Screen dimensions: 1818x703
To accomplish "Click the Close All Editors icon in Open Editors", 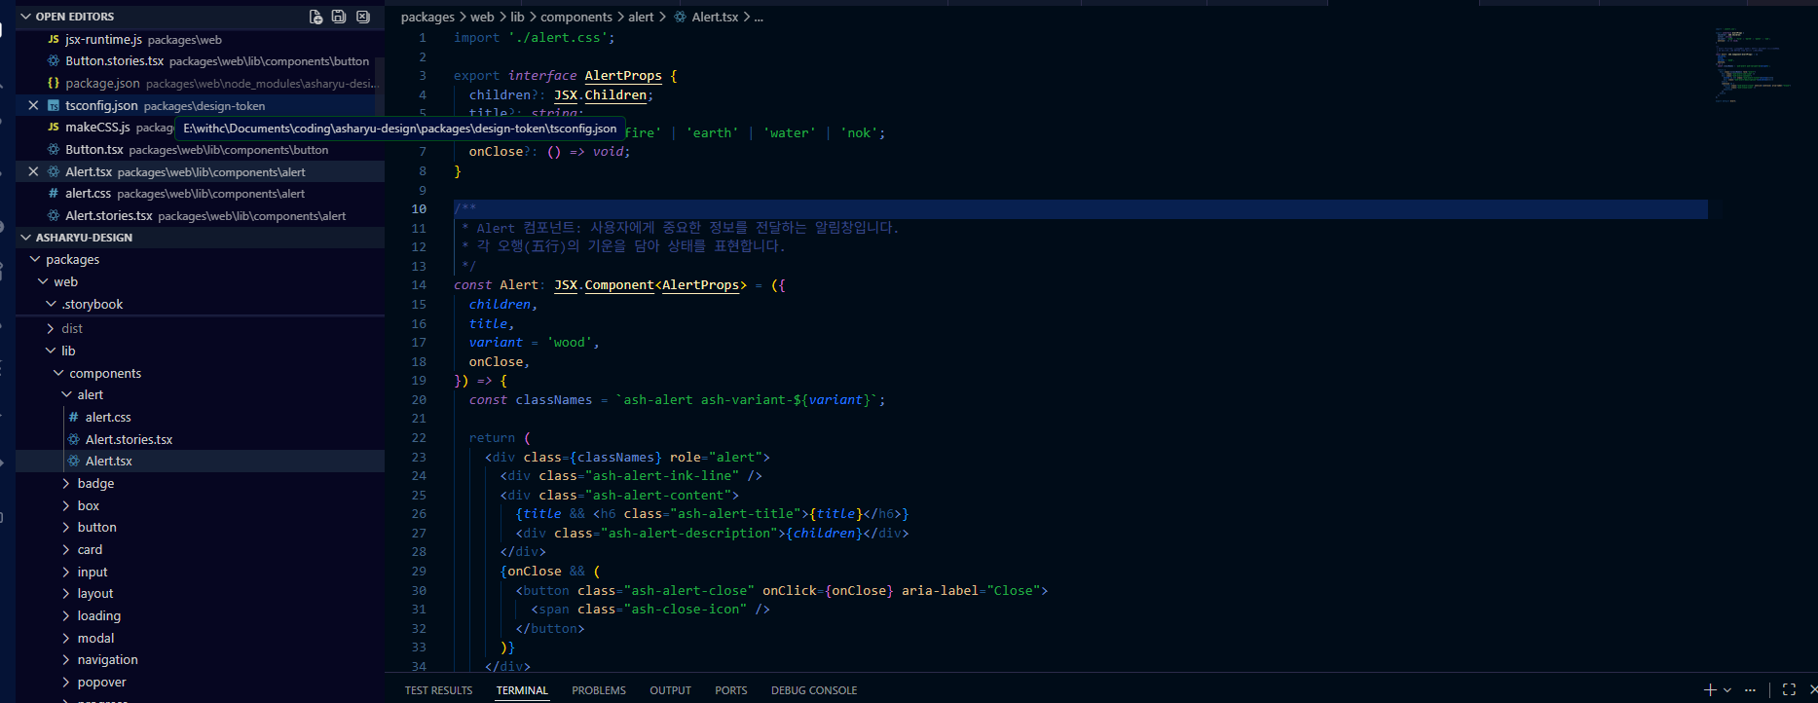I will [362, 17].
